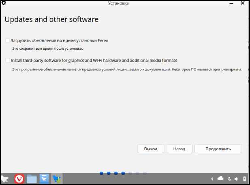Click the Выход button
Image resolution: width=250 pixels, height=185 pixels.
pyautogui.click(x=151, y=149)
